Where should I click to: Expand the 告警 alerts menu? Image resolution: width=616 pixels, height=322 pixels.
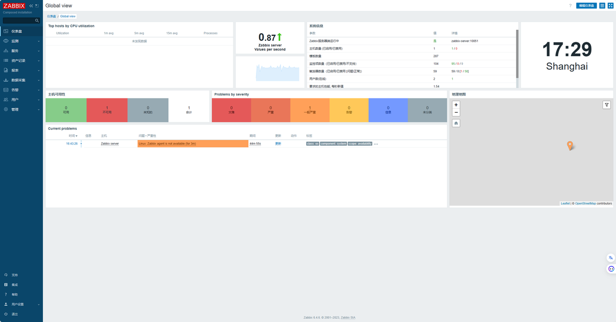(x=21, y=90)
